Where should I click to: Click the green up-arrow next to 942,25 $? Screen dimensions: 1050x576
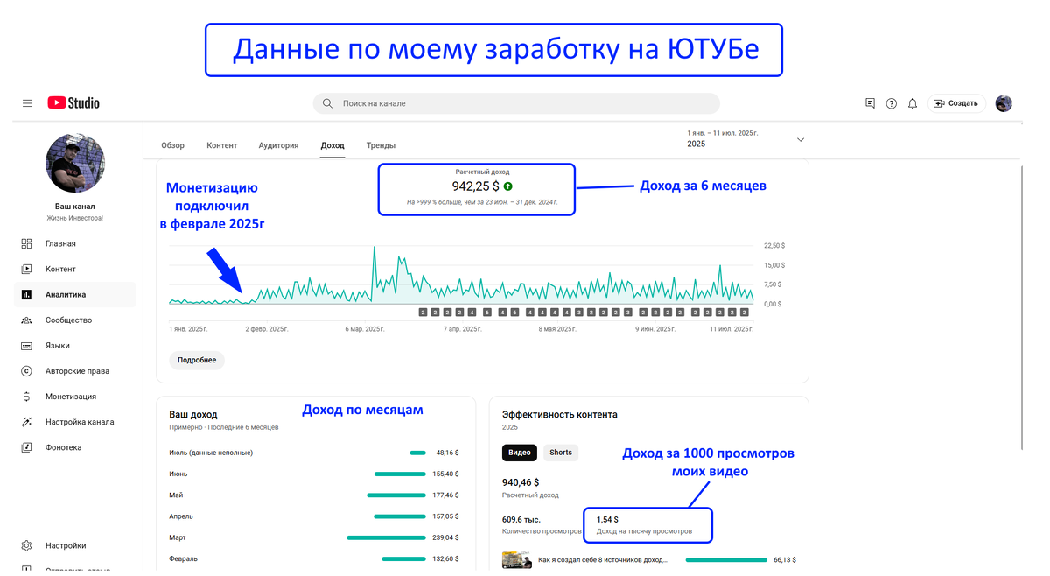508,186
